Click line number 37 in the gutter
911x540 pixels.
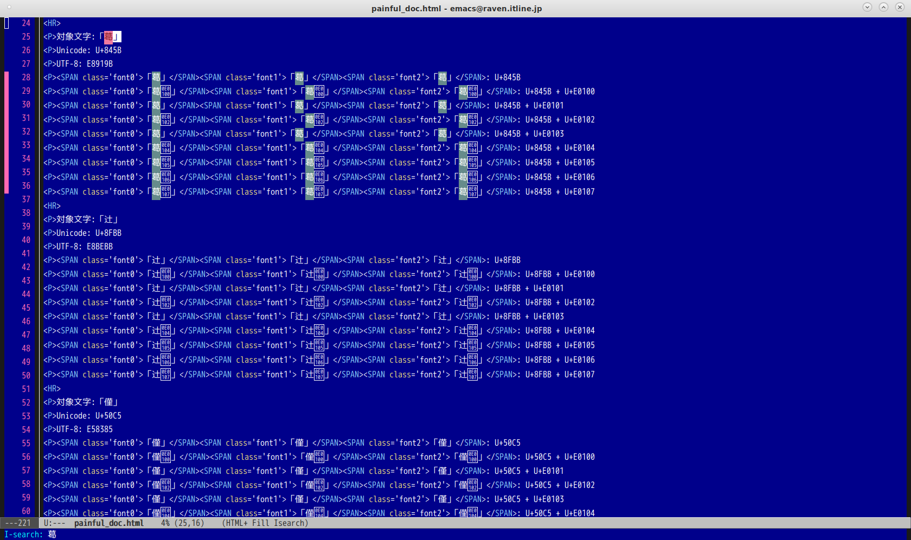[26, 199]
